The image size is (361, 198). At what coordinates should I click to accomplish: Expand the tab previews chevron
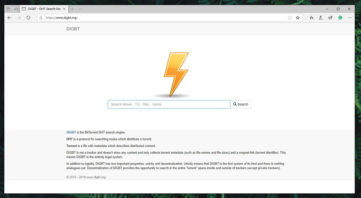(80, 9)
